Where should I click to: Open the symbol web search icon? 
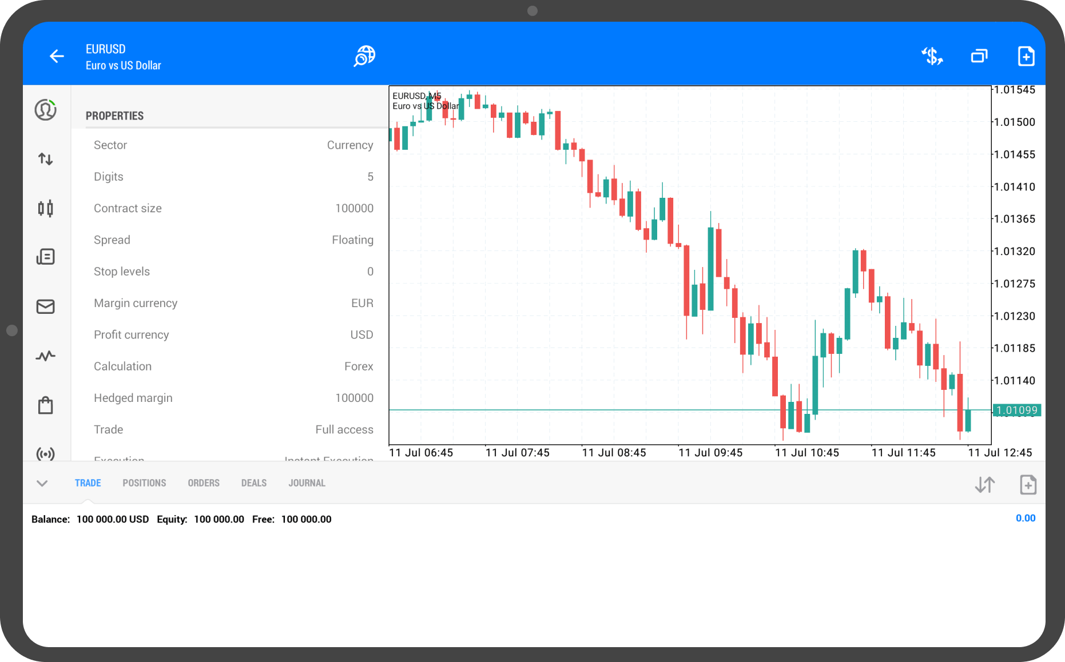tap(364, 56)
